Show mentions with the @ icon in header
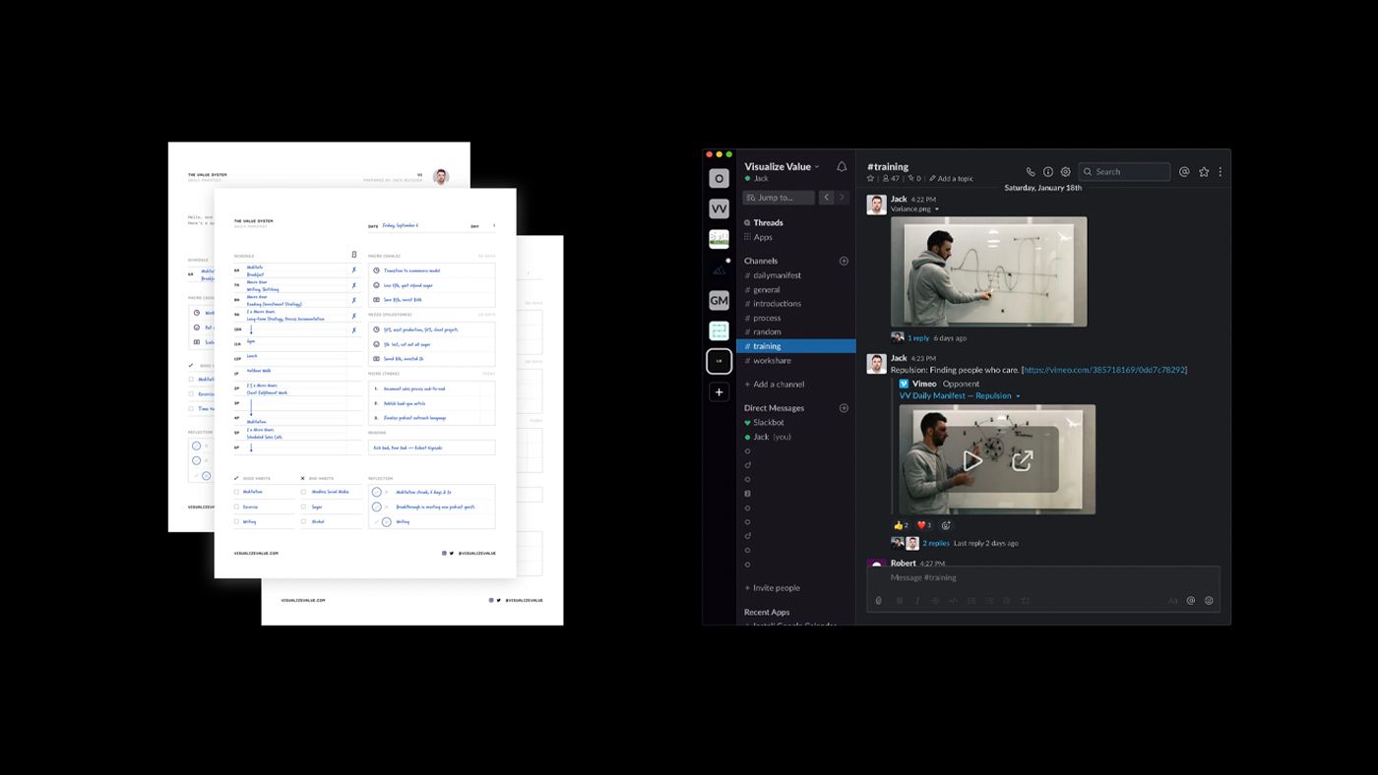 (x=1185, y=172)
